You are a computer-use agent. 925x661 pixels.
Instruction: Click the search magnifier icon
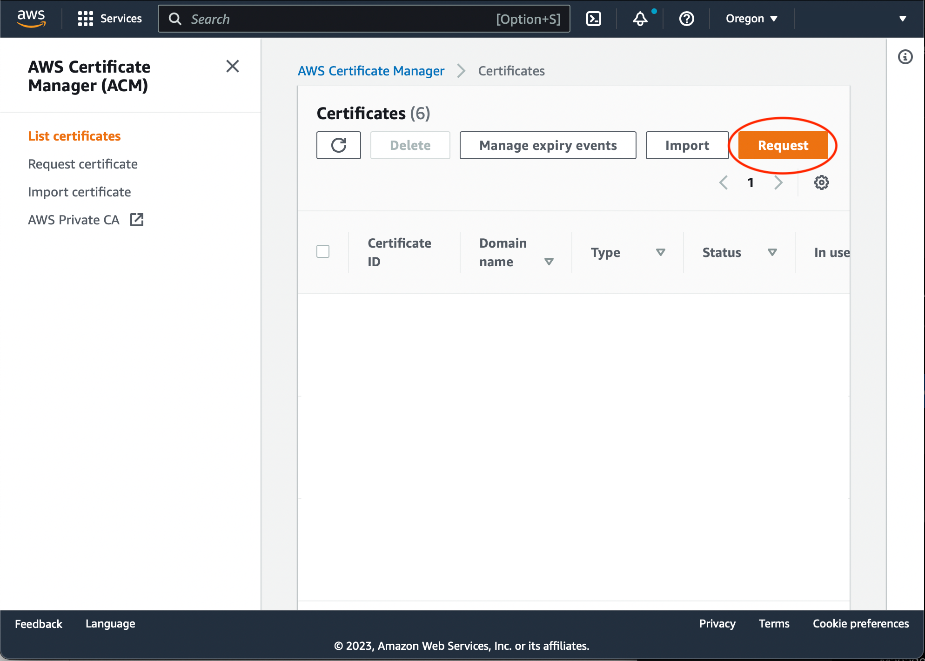tap(175, 19)
